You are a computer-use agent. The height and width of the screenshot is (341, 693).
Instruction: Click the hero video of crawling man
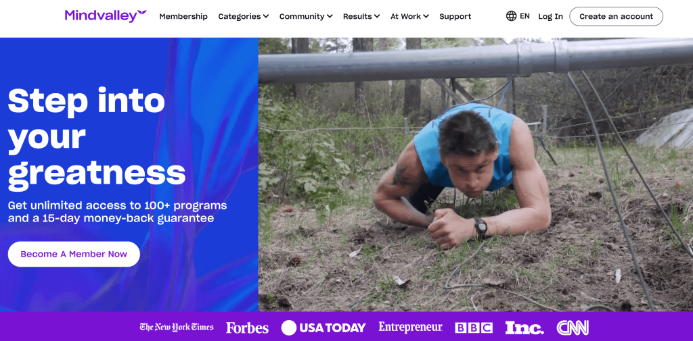(476, 175)
